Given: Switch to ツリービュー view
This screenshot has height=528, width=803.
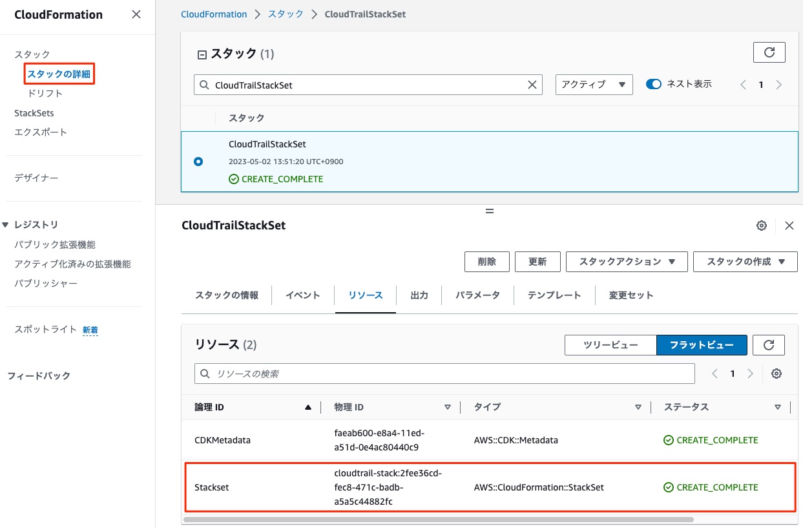Looking at the screenshot, I should [610, 345].
